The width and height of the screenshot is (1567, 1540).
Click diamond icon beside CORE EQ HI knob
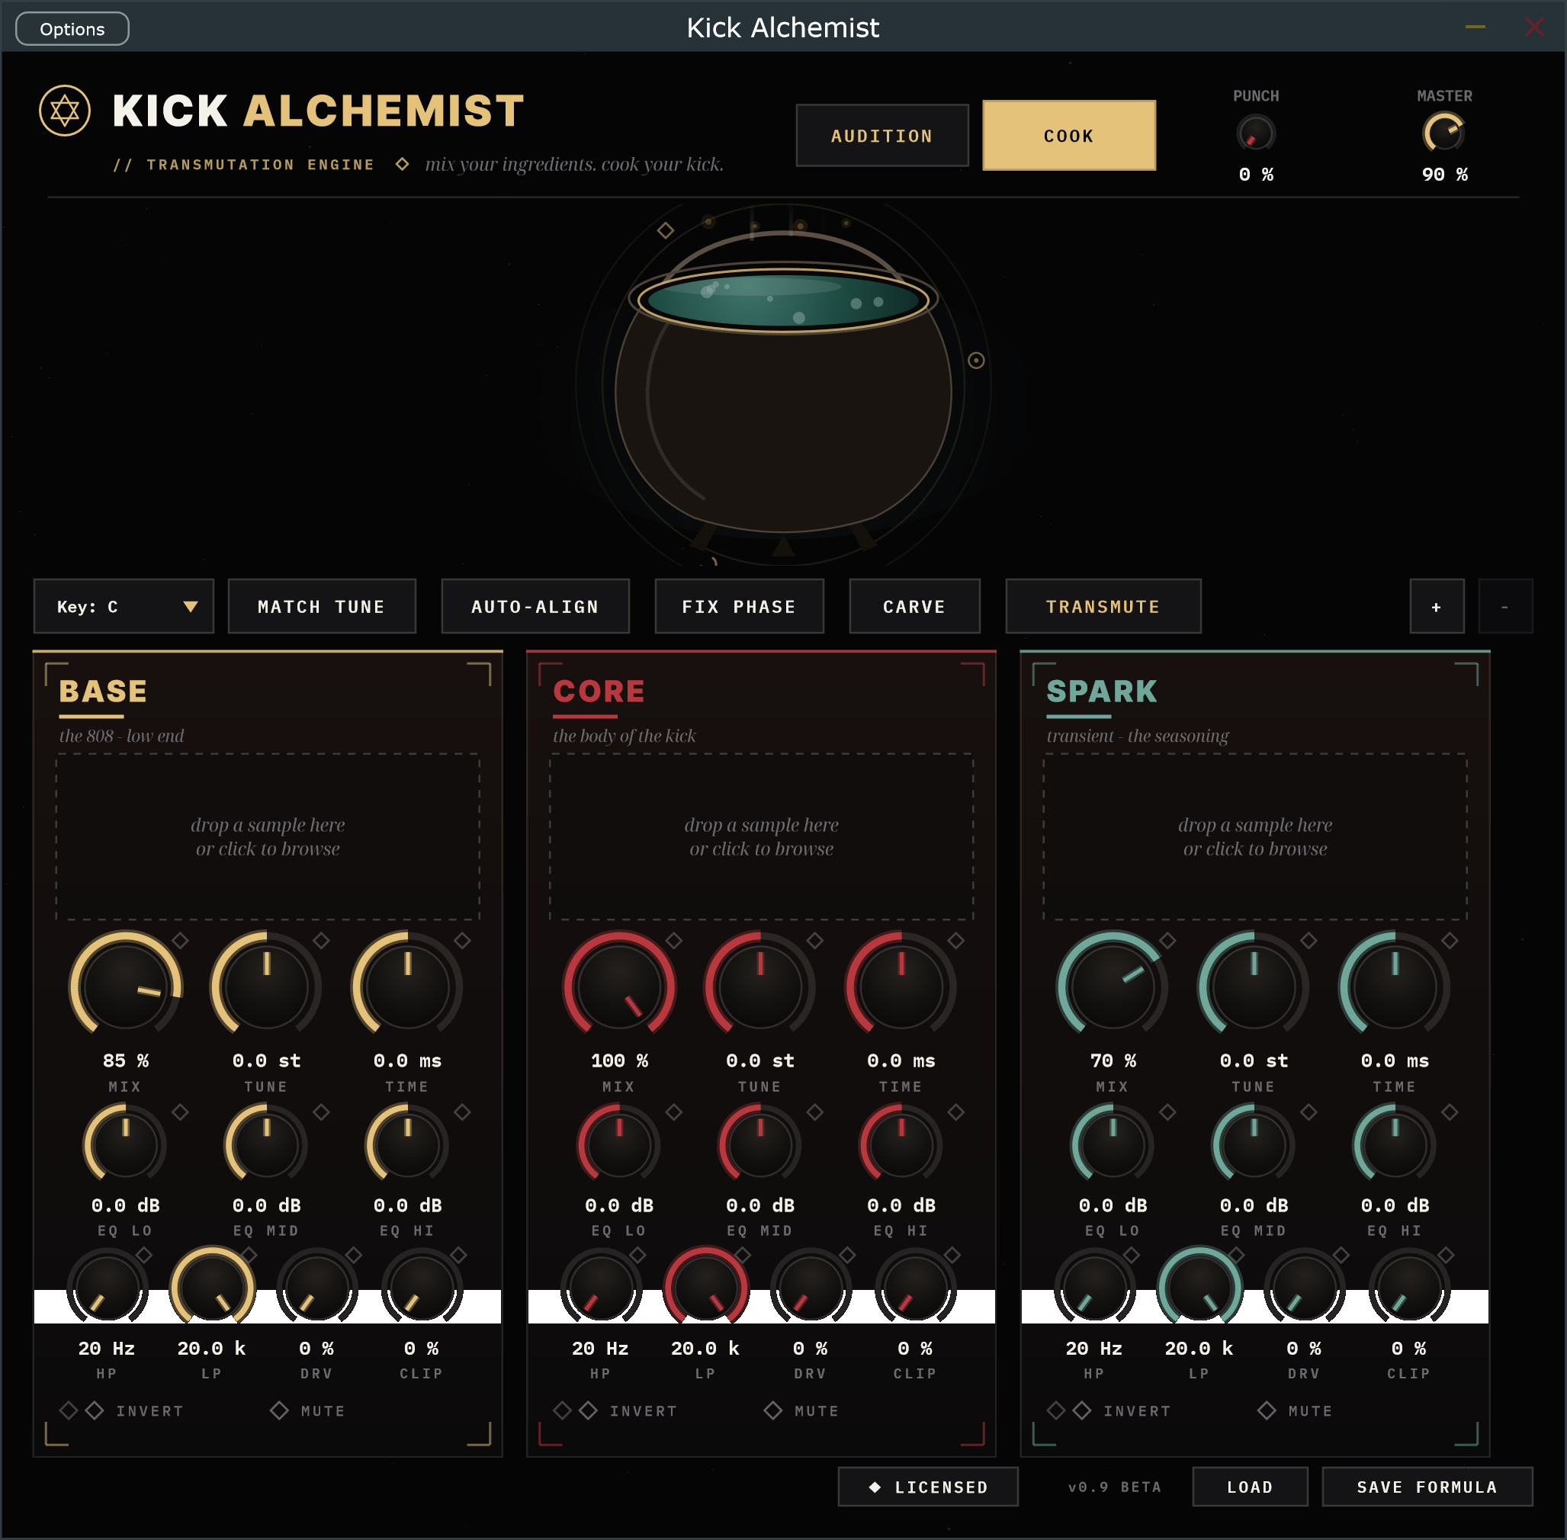(955, 1112)
